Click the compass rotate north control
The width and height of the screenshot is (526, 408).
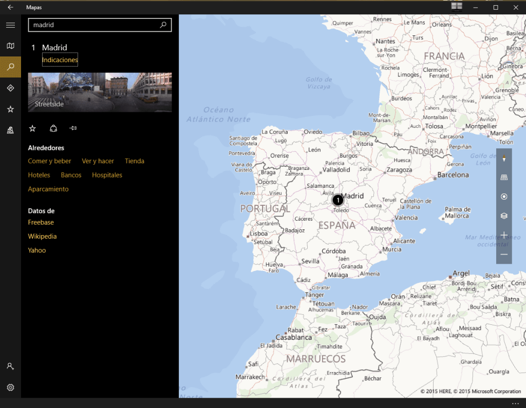pos(504,158)
